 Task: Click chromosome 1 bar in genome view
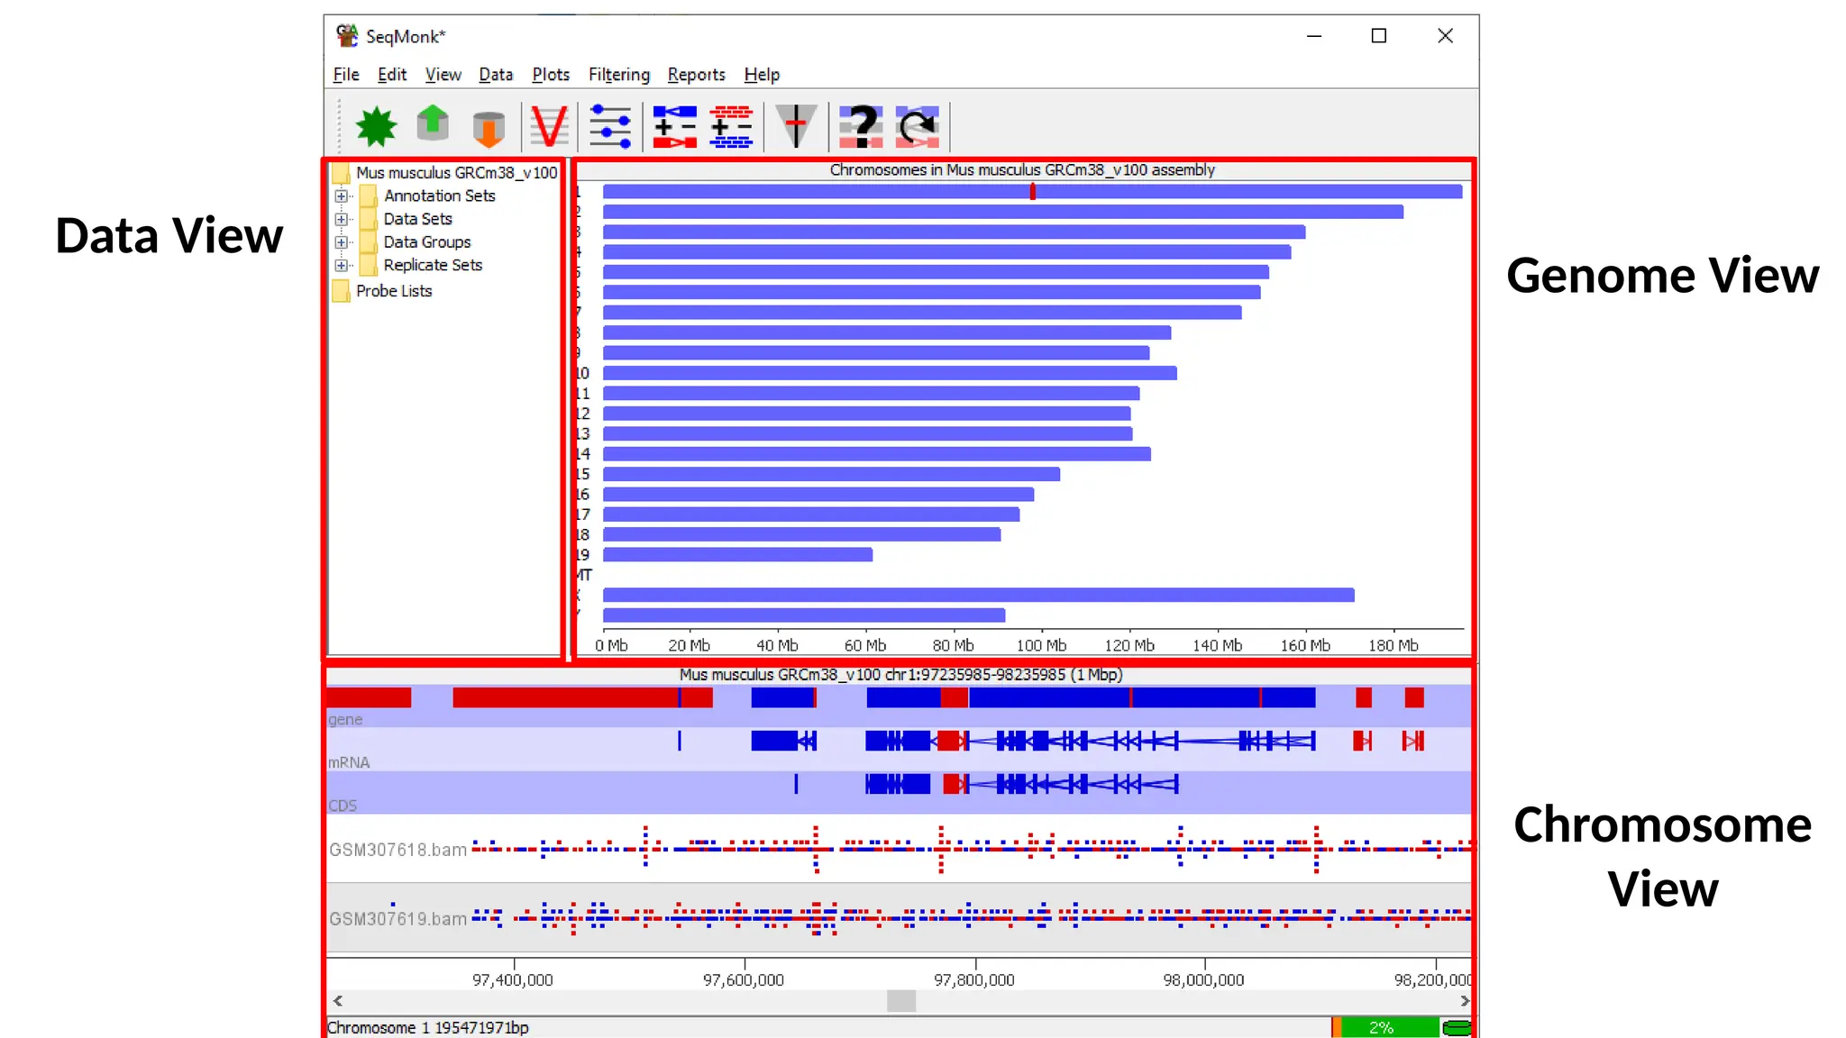1032,191
